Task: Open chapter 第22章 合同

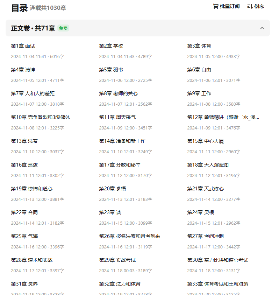Action: tap(24, 213)
